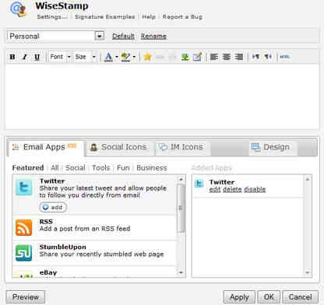Click the OK button
Image resolution: width=324 pixels, height=305 pixels.
(x=269, y=297)
